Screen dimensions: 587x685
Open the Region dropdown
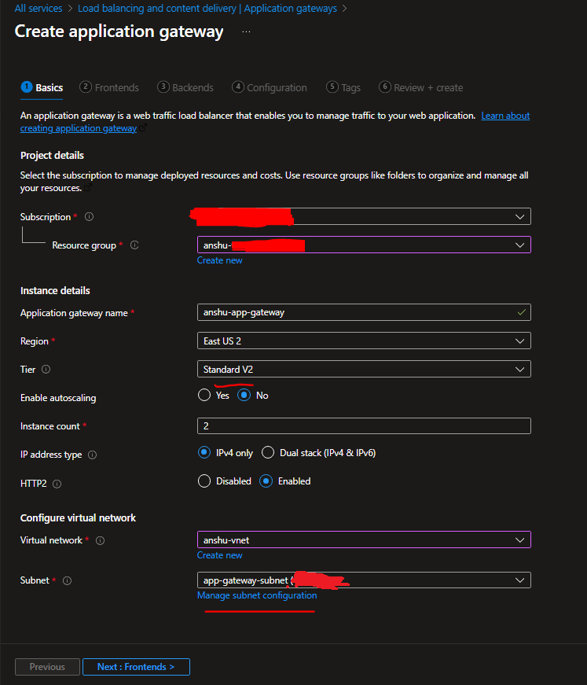click(x=363, y=341)
